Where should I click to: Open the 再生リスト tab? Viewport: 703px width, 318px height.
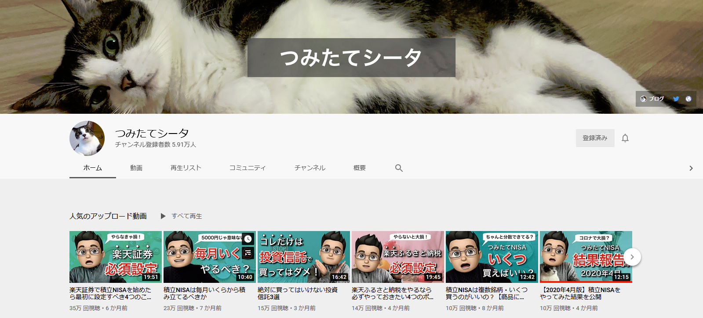coord(186,168)
